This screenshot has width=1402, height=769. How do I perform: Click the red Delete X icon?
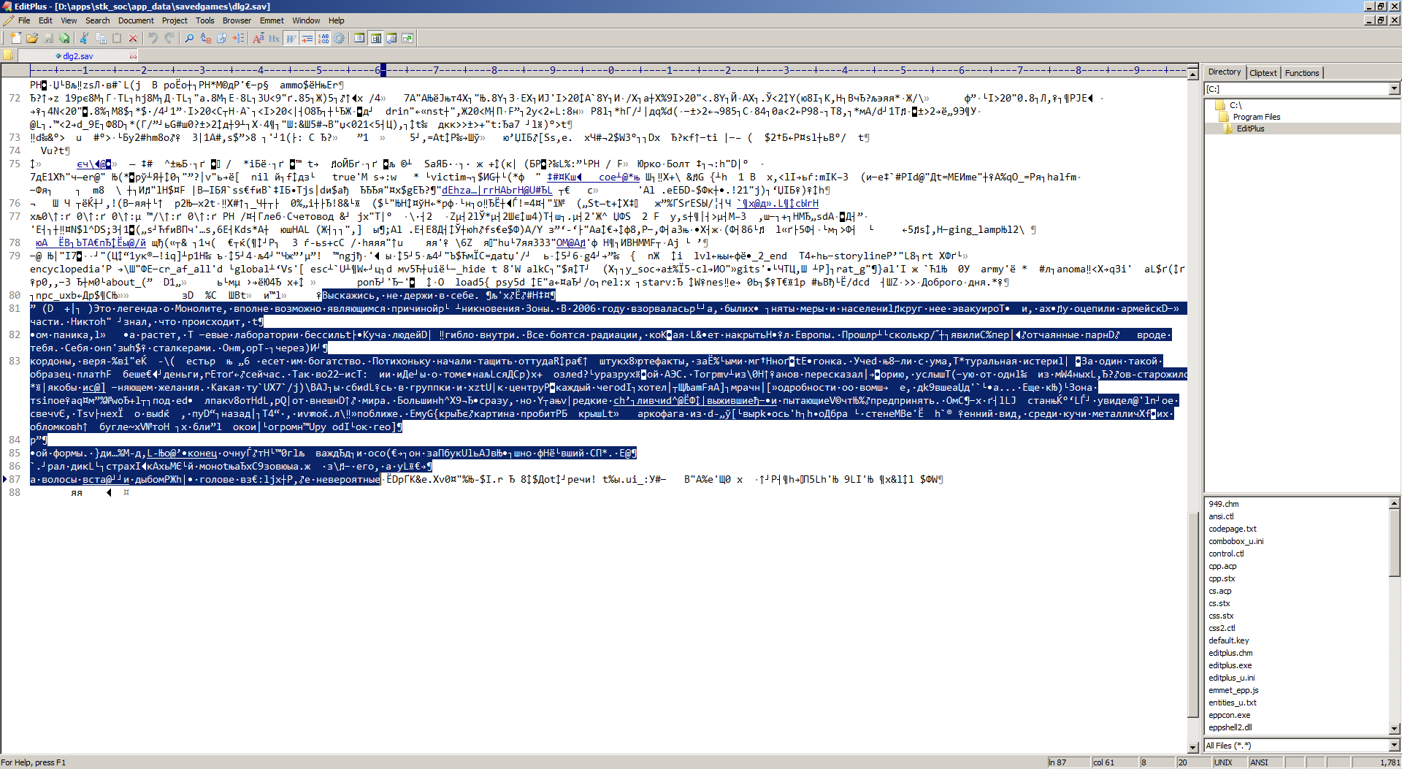tap(133, 38)
